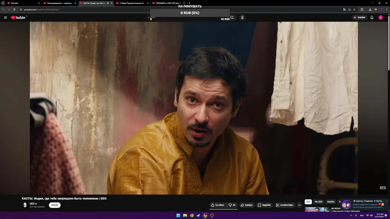
Task: Open the volume tray icon
Action: click(x=371, y=215)
